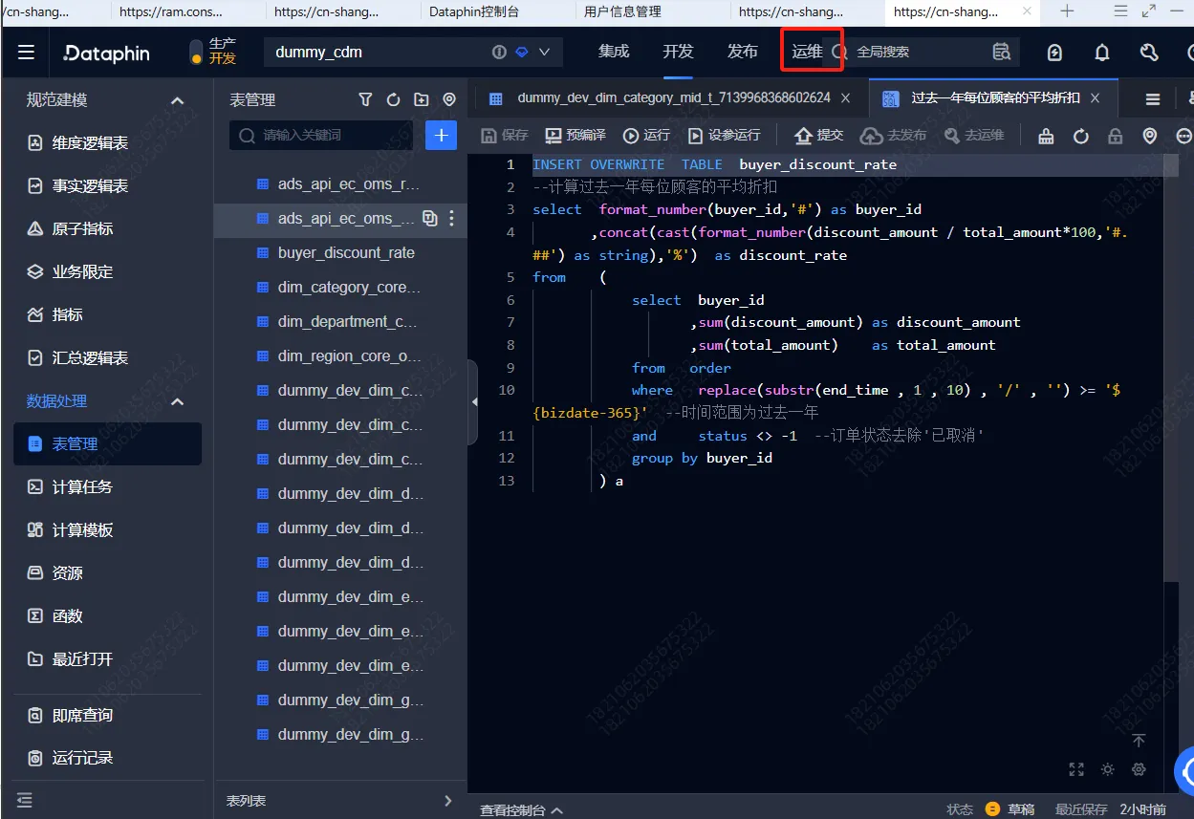Select 表管理 in sidebar
The height and width of the screenshot is (819, 1194).
click(x=107, y=443)
